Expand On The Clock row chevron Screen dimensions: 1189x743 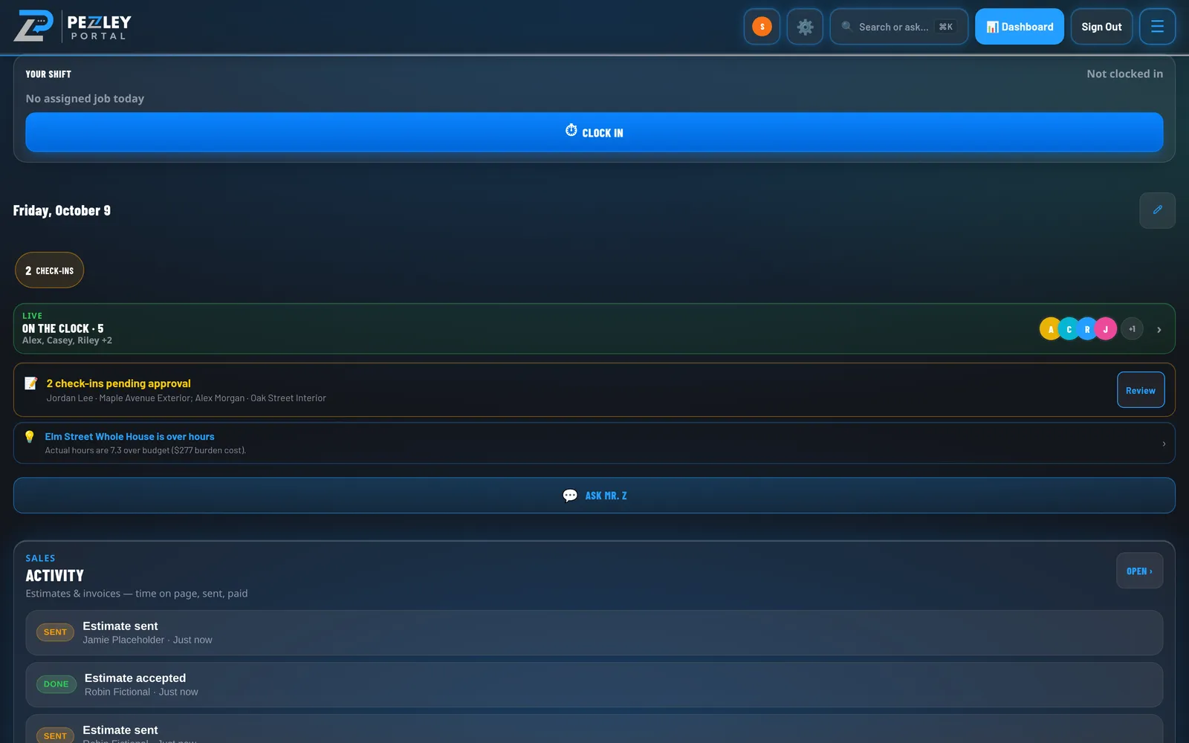[1159, 329]
